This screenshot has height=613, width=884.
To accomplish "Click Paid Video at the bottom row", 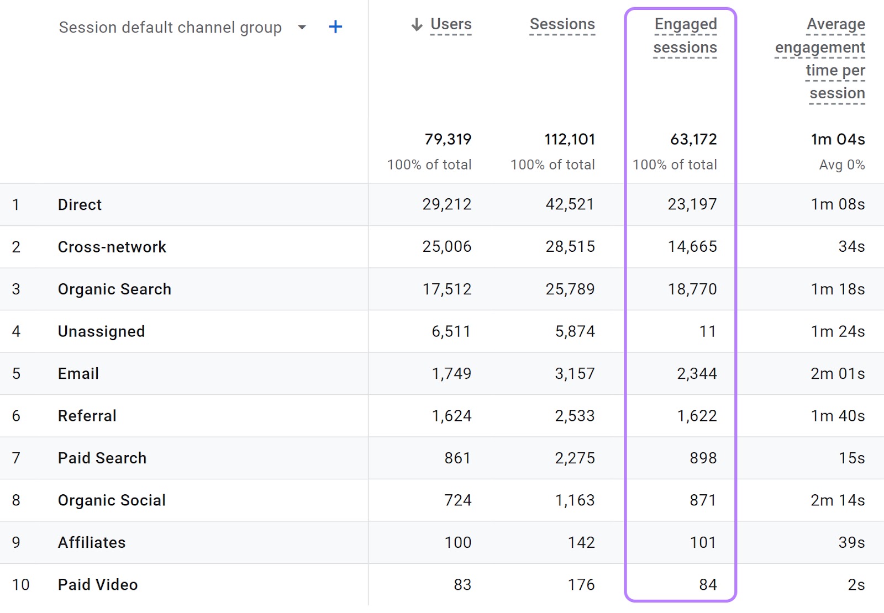I will 97,584.
